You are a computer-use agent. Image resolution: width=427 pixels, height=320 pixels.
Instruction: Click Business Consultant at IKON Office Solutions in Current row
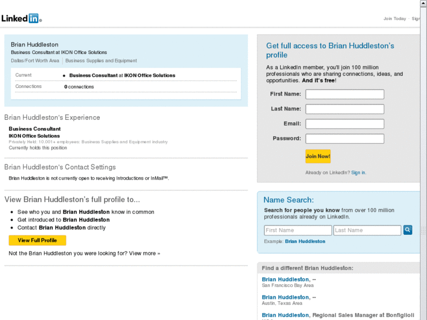[122, 75]
